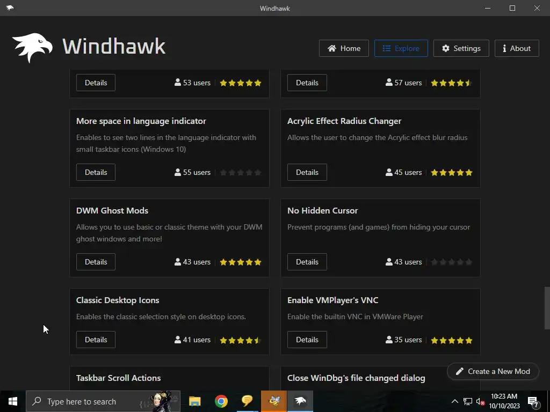Select the Enable VMPlayer's VNC title
The image size is (550, 412).
(332, 300)
